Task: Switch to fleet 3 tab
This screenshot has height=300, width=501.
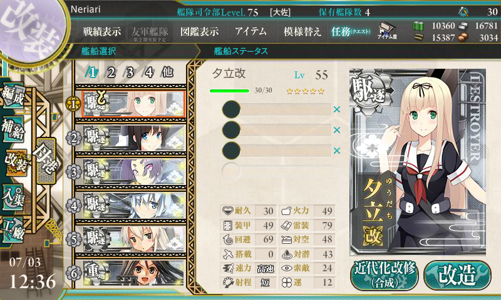Action: tap(130, 72)
